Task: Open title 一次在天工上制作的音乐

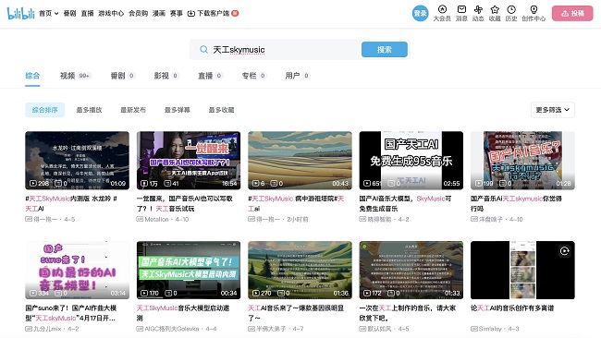Action: [x=408, y=313]
